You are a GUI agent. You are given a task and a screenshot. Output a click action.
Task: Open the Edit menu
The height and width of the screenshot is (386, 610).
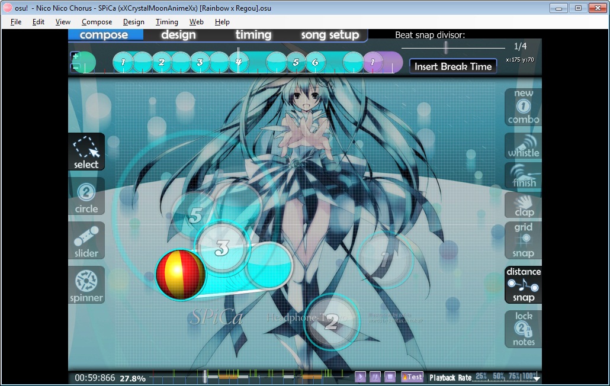[38, 22]
